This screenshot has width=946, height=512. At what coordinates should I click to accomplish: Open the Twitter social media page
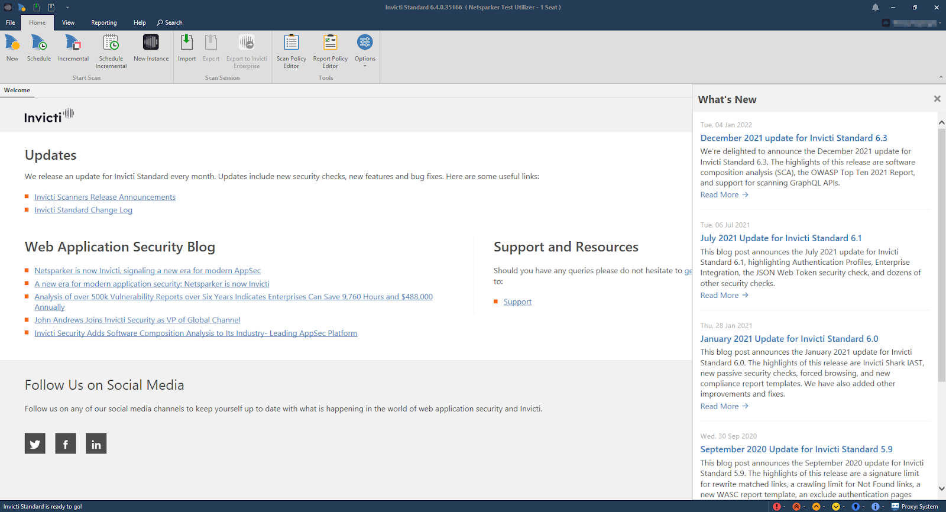[x=35, y=443]
